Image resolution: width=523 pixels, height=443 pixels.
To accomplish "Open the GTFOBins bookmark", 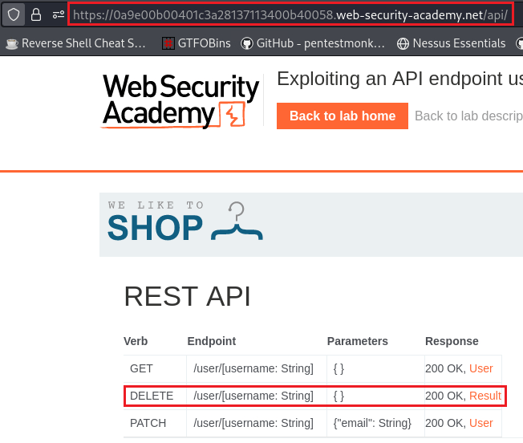I will [196, 43].
